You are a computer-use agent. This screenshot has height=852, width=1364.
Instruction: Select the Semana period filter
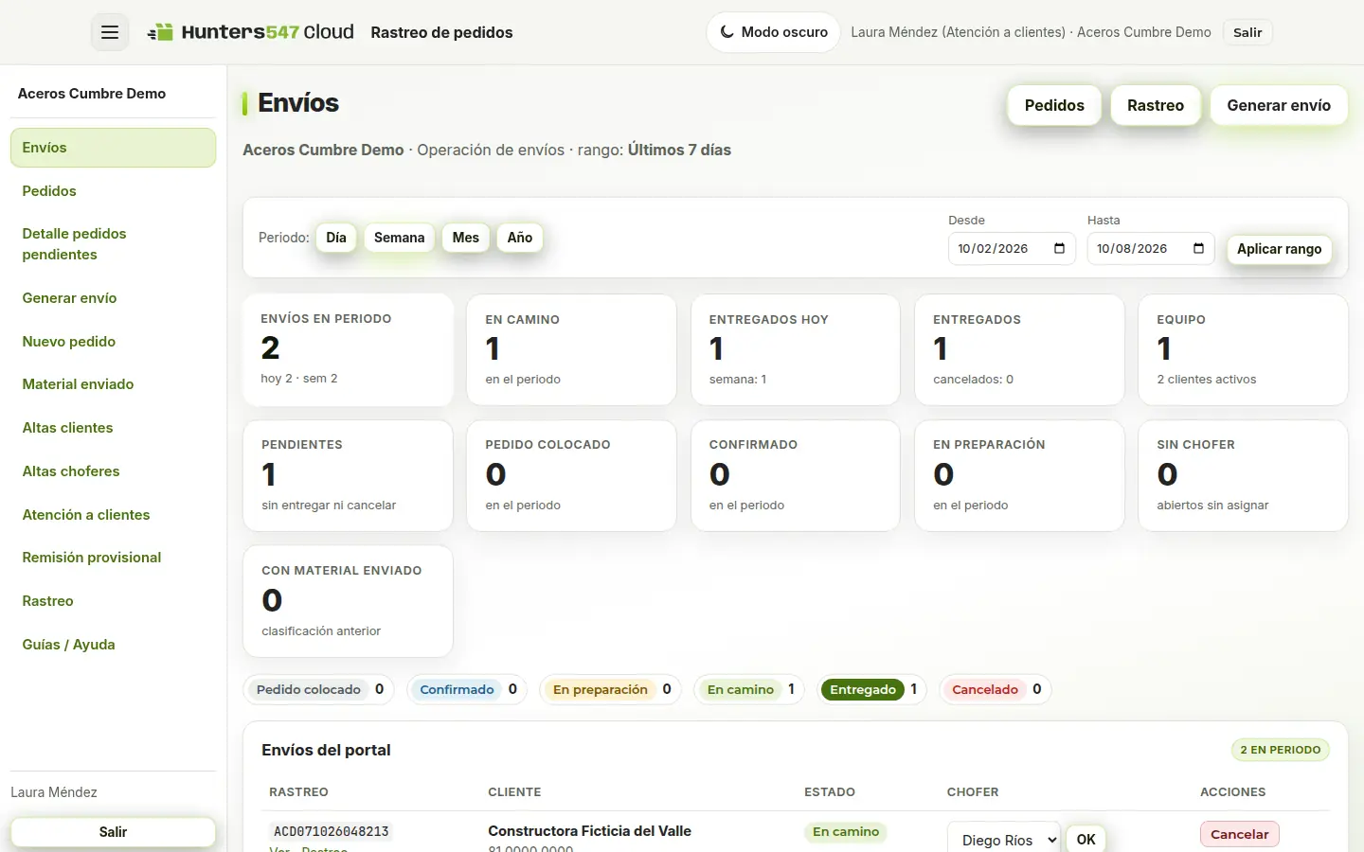tap(399, 238)
